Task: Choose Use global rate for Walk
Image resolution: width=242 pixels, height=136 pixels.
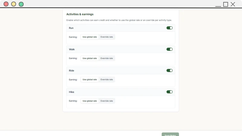Action: [x=90, y=58]
